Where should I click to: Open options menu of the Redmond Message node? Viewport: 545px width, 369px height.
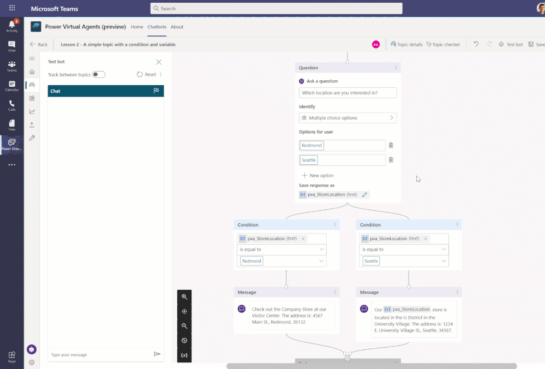click(335, 292)
